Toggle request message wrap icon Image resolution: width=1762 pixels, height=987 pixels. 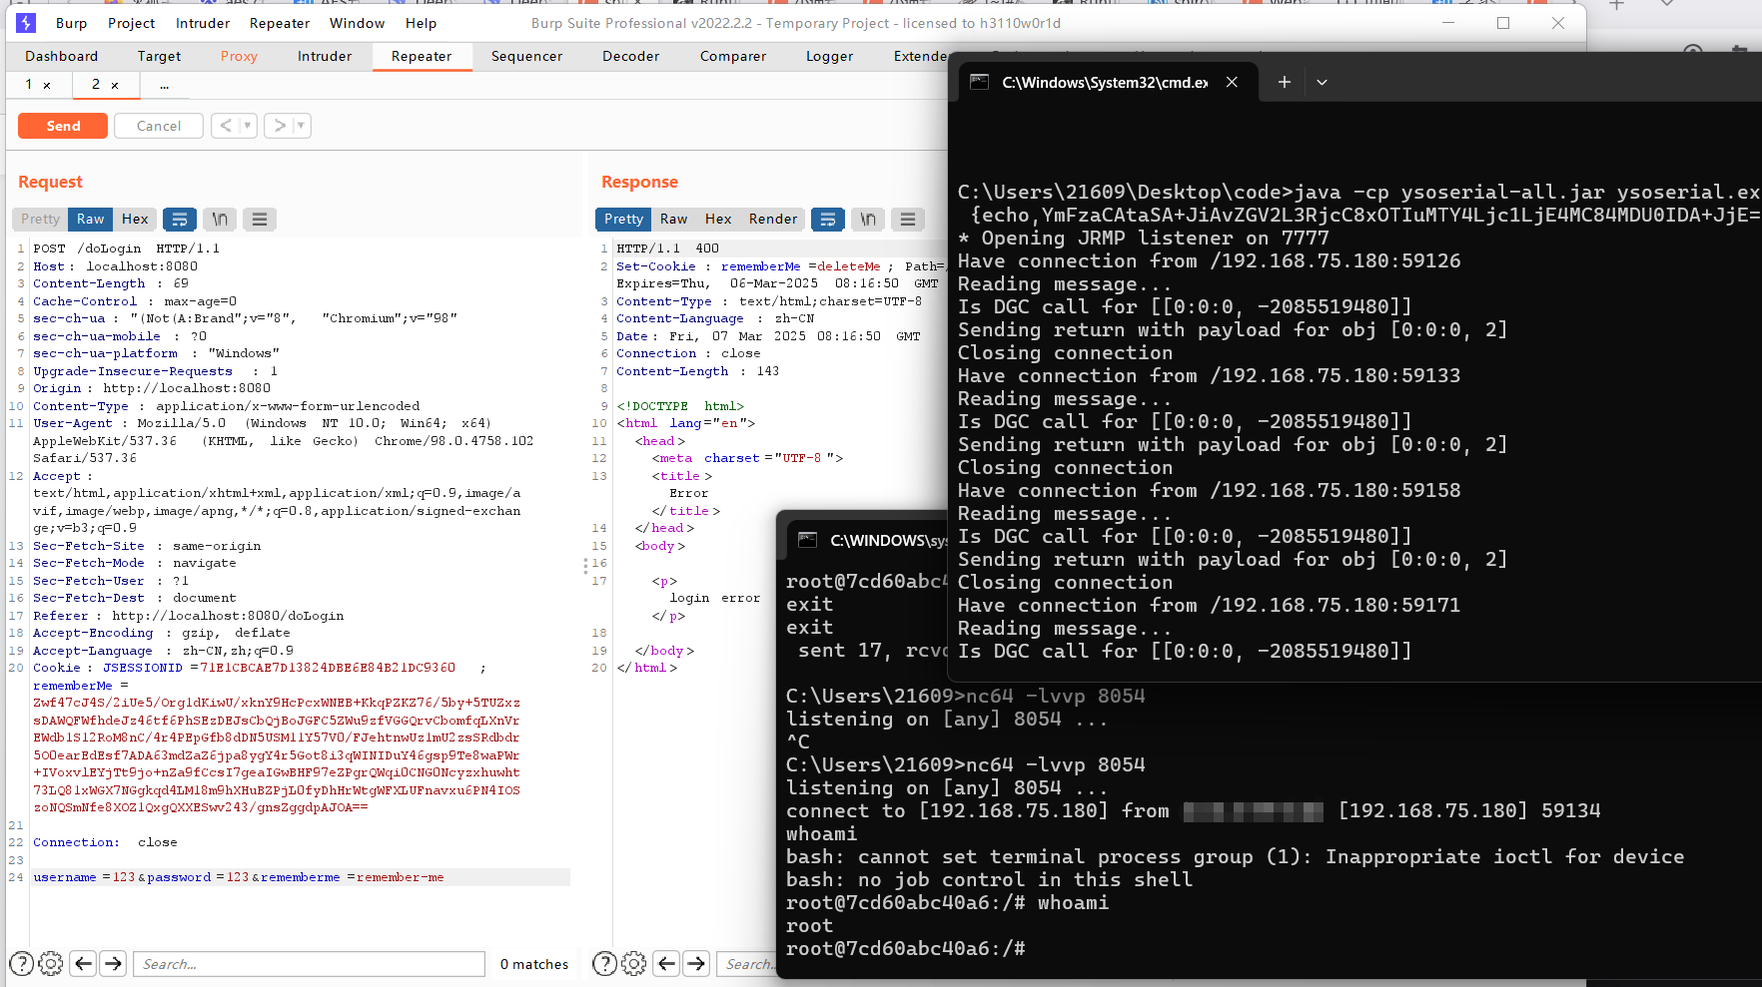[x=179, y=220]
